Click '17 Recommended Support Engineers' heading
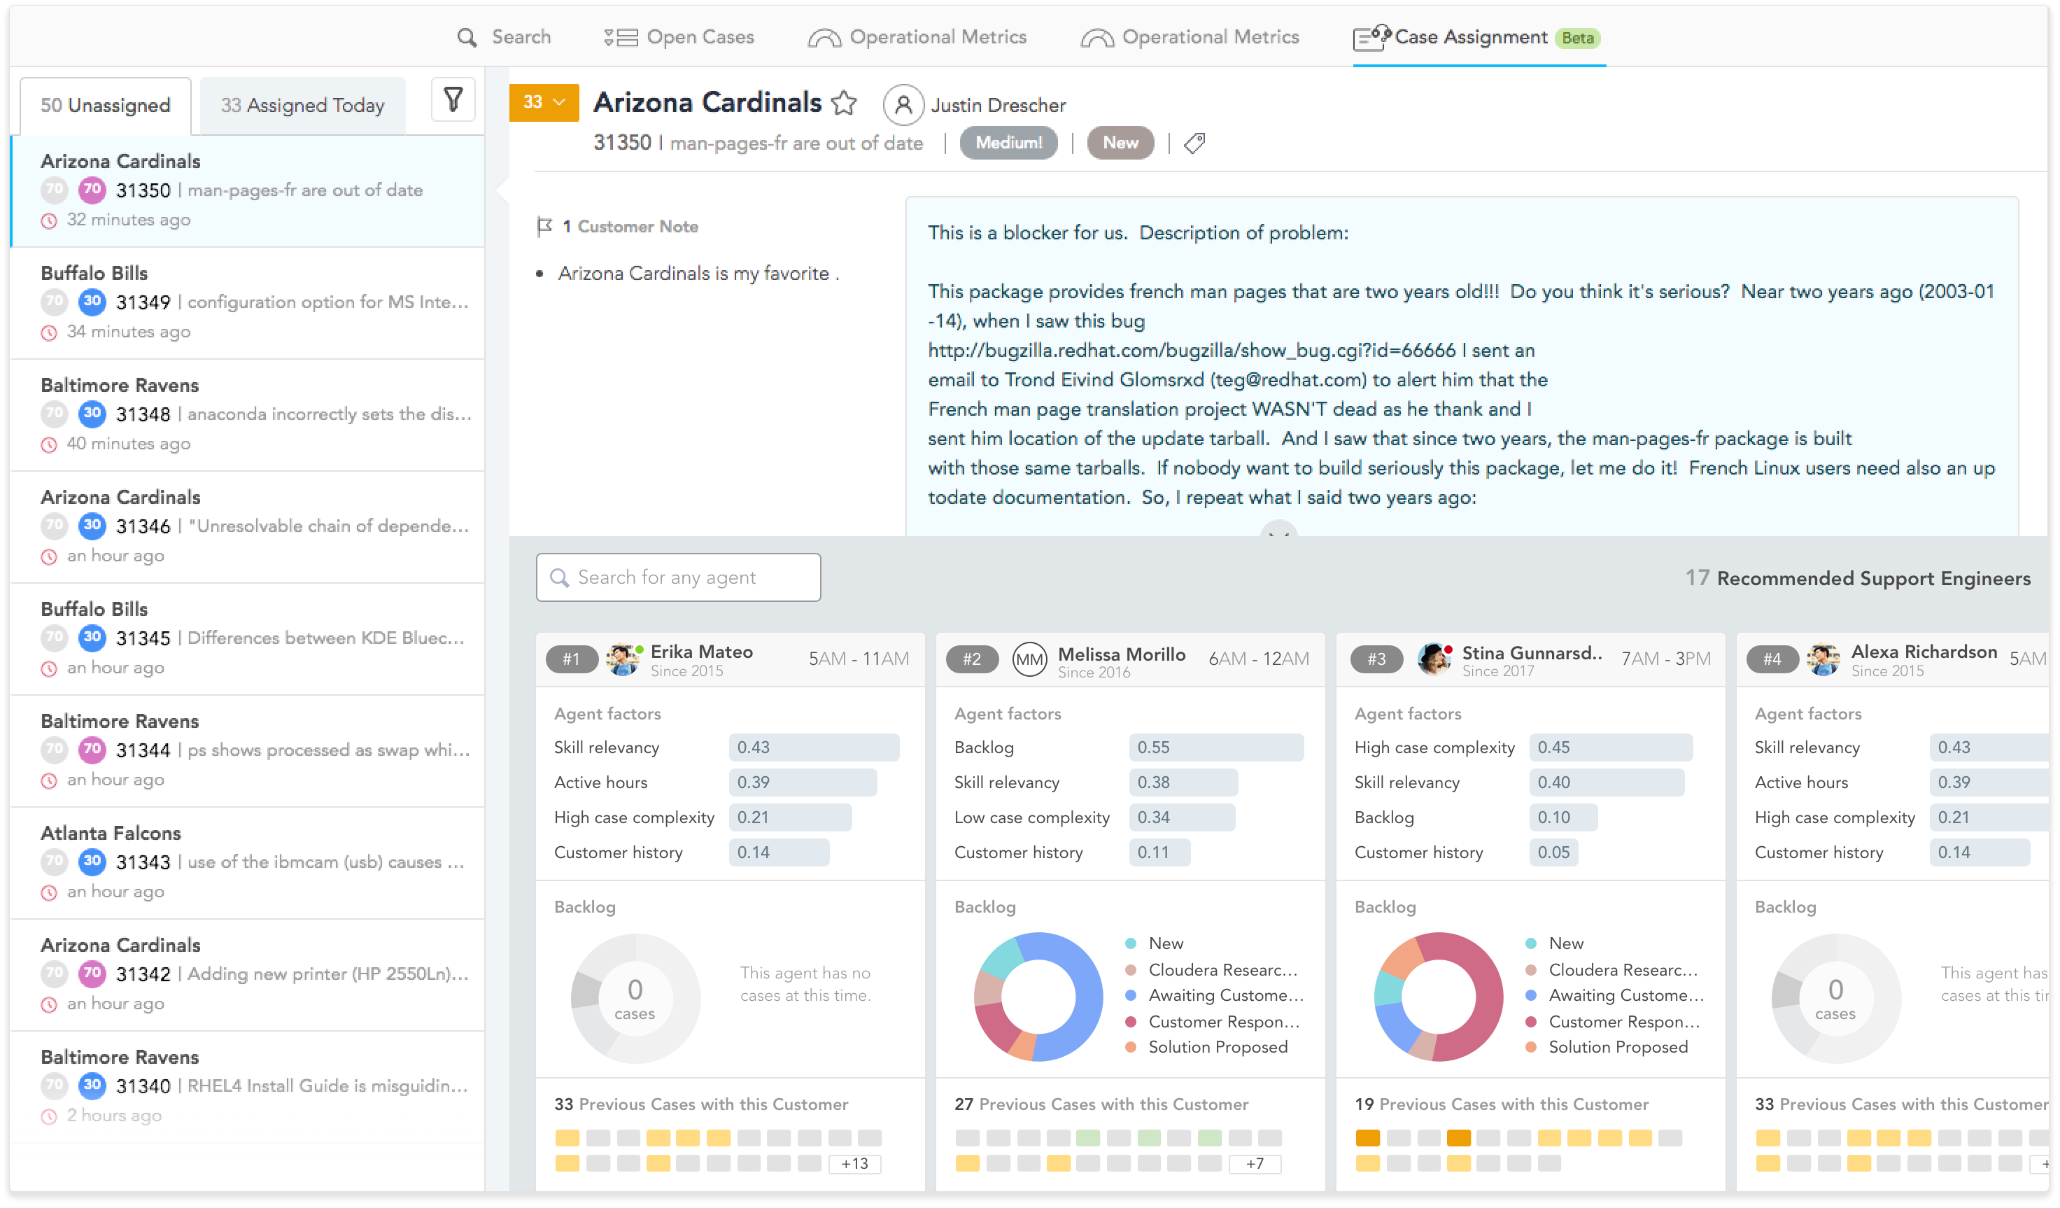The height and width of the screenshot is (1208, 2060). tap(1857, 579)
